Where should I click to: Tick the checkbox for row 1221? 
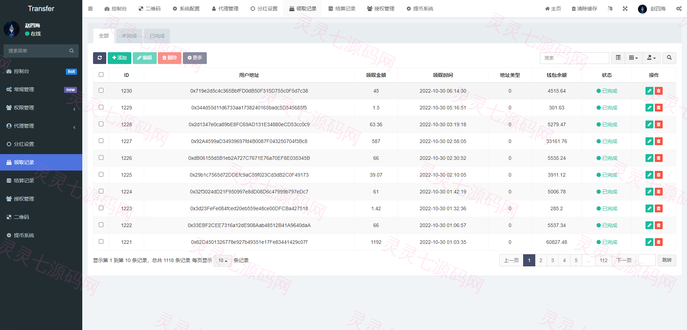[101, 242]
